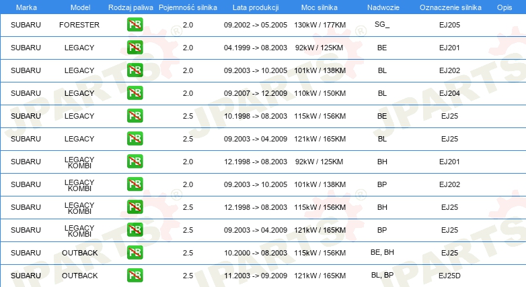526x287 pixels.
Task: Select the FORESTER model cell
Action: [x=79, y=25]
